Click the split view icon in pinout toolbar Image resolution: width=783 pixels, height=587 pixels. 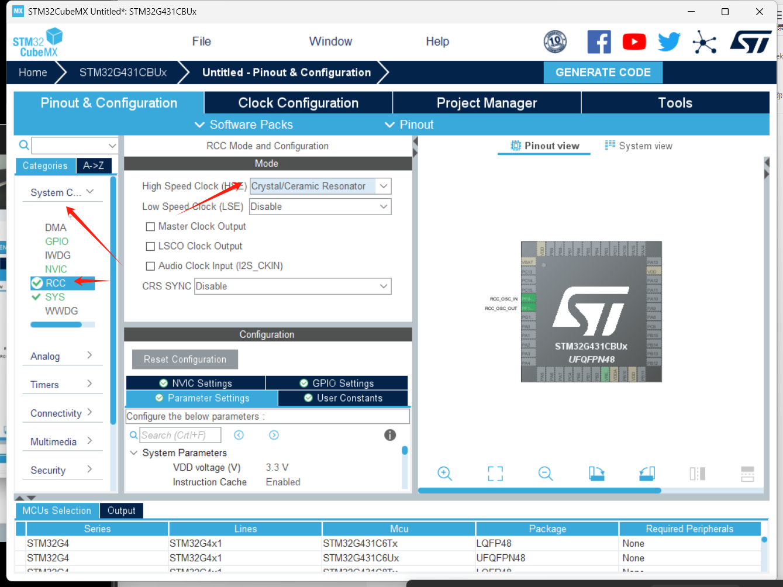point(697,474)
